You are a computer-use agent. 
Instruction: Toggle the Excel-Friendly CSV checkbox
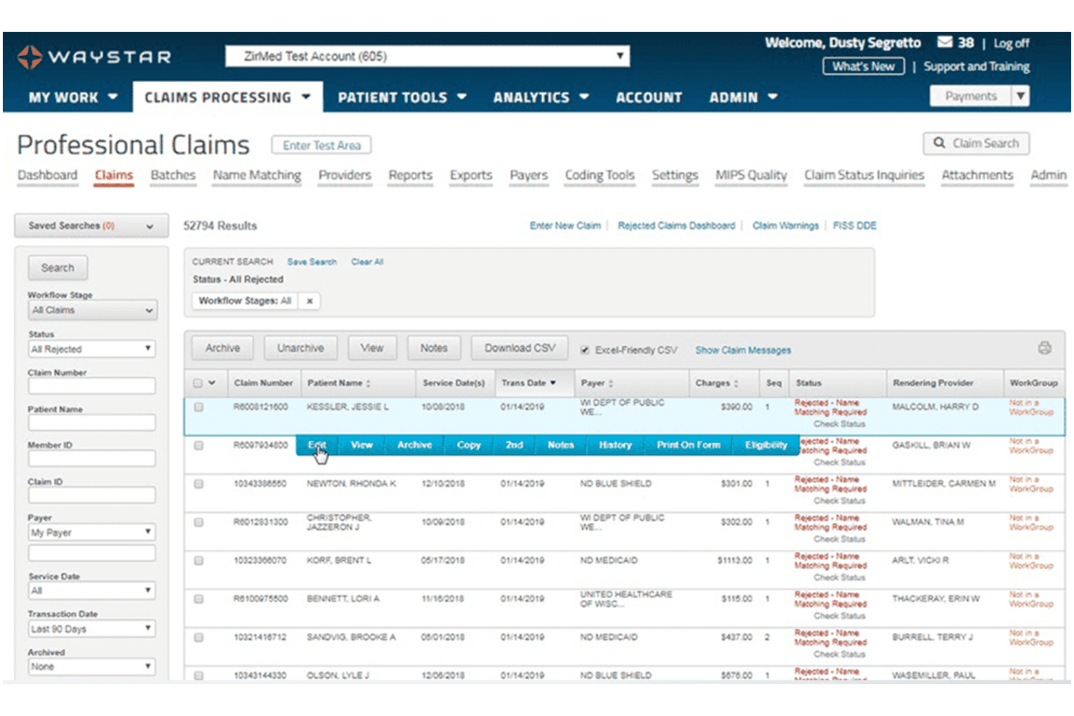pos(584,350)
